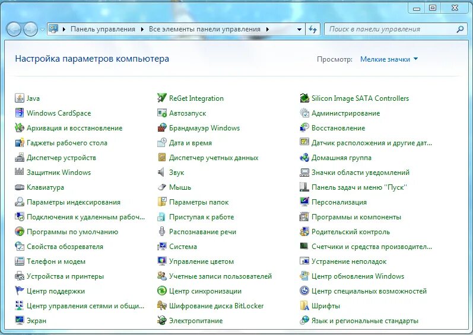Click the Гаджеты рабочего стола icon
Screen dimensions: 473x335
tap(20, 142)
